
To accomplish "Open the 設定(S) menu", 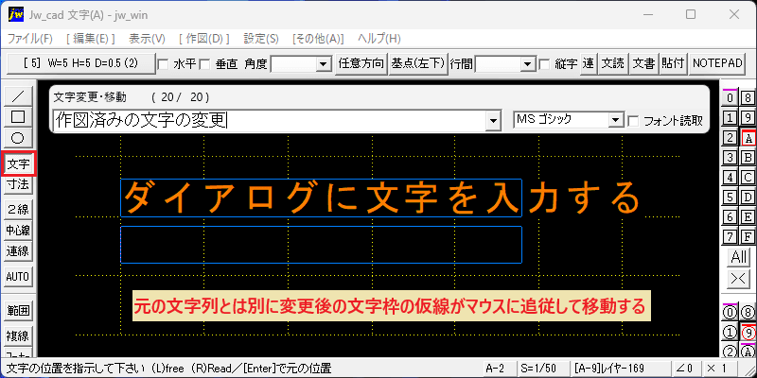I will click(261, 39).
